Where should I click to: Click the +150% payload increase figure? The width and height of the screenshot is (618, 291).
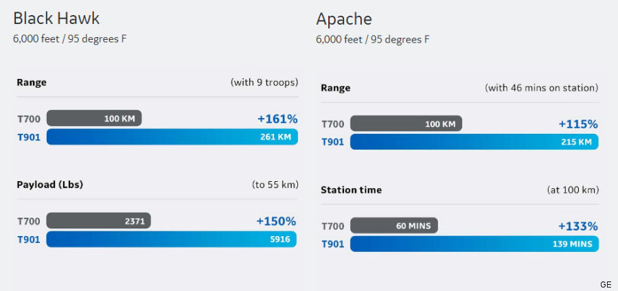[x=276, y=221]
